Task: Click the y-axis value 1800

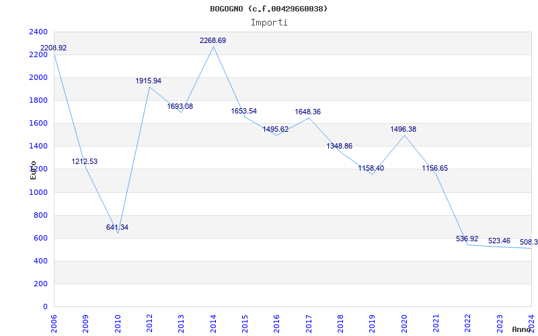Action: point(38,100)
